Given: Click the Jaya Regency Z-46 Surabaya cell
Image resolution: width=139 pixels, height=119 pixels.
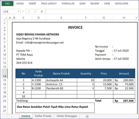Looking at the screenshot, I should (33, 39).
